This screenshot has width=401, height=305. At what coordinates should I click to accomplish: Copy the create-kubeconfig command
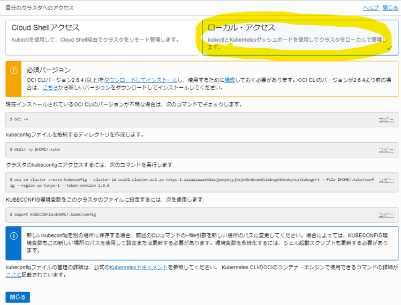386,180
